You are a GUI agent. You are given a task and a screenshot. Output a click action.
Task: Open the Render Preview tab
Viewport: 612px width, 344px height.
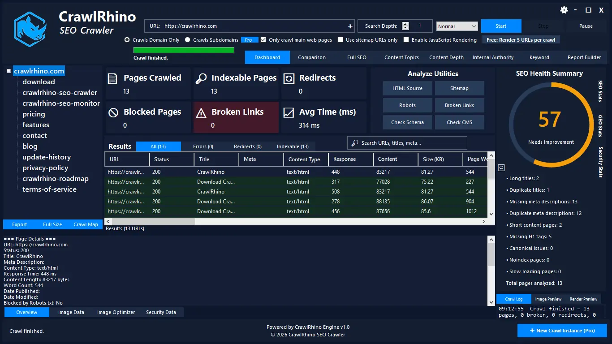point(583,299)
